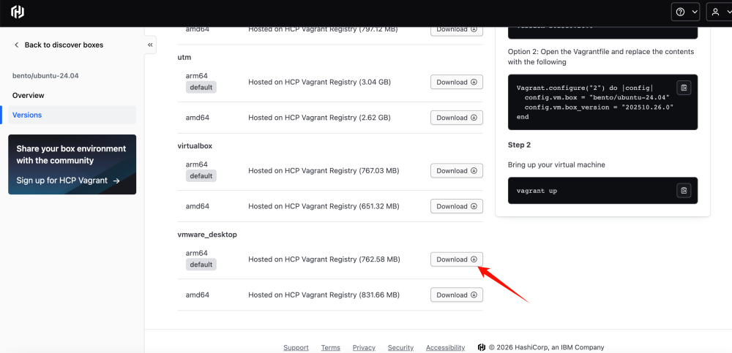This screenshot has width=732, height=353.
Task: Click the default badge under utm arm64
Action: coord(201,87)
